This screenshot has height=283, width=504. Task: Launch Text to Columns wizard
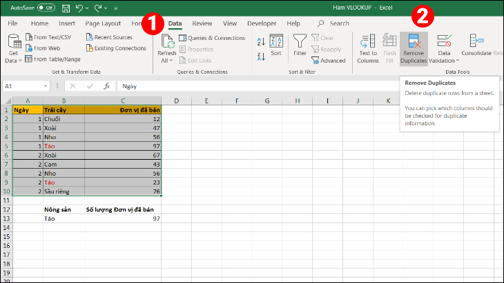[368, 49]
